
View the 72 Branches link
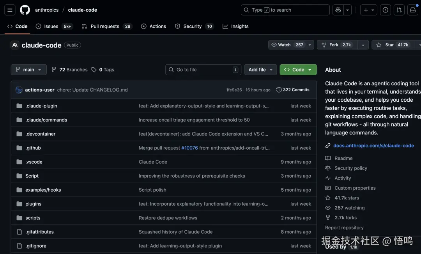[69, 70]
